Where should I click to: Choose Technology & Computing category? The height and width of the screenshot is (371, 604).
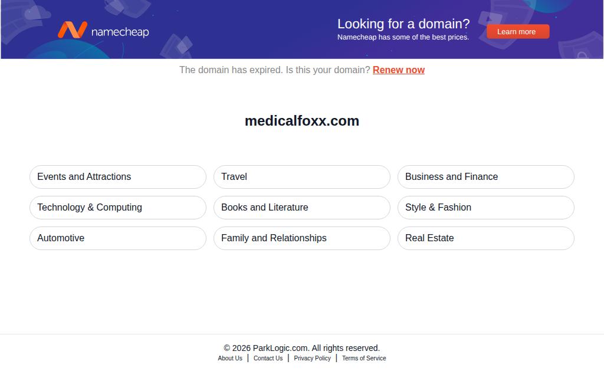pos(118,208)
